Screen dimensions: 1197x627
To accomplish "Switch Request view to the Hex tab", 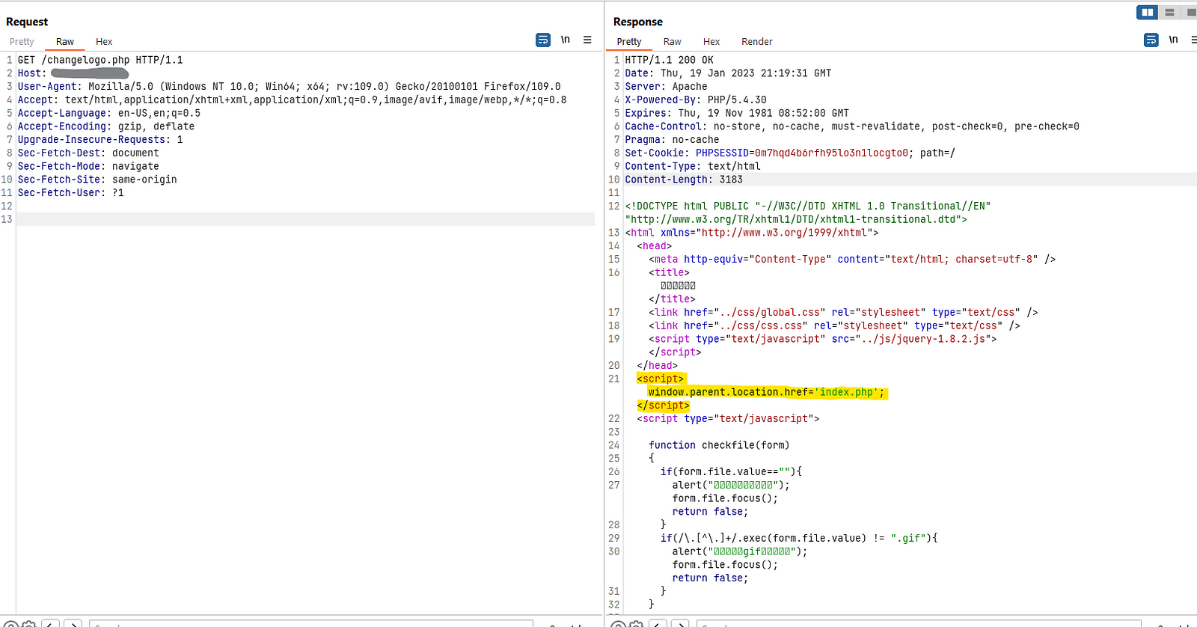I will click(104, 42).
